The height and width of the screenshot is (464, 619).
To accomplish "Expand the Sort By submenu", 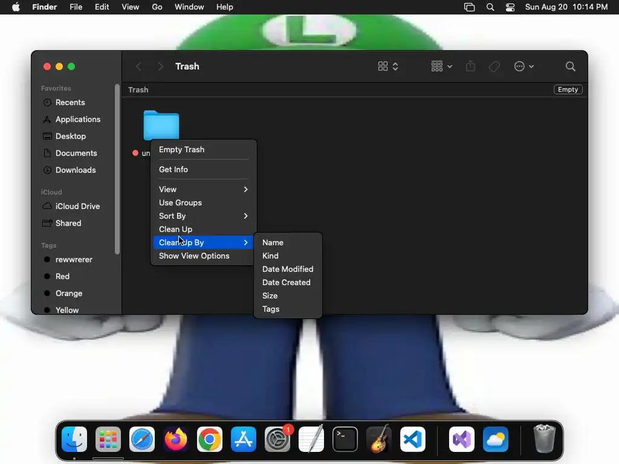I will coord(203,216).
